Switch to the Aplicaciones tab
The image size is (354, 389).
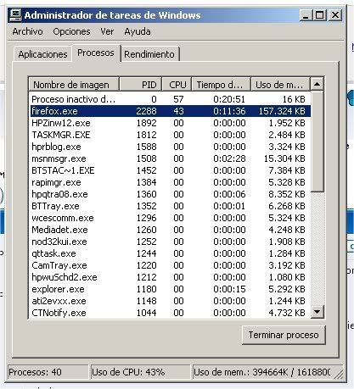(x=42, y=54)
